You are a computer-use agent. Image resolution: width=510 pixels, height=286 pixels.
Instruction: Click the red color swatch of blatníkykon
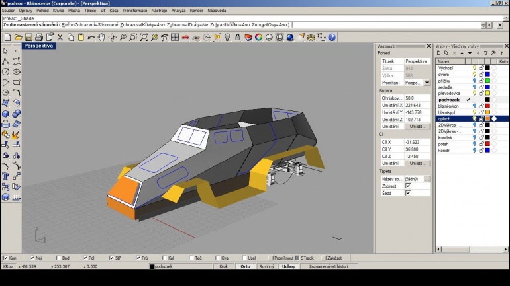[x=487, y=106]
